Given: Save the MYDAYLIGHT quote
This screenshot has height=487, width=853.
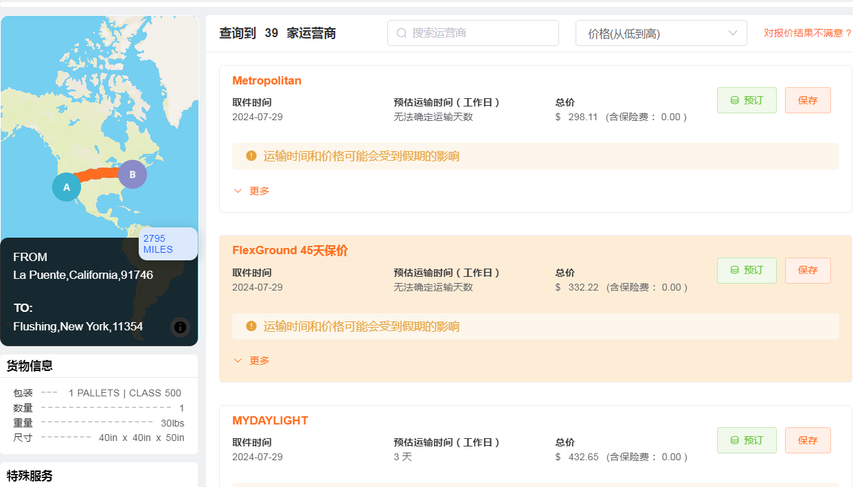Looking at the screenshot, I should click(808, 440).
